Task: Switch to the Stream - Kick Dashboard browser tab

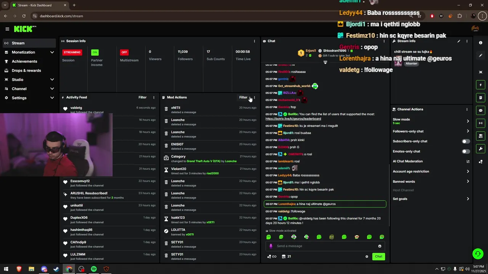Action: point(39,5)
